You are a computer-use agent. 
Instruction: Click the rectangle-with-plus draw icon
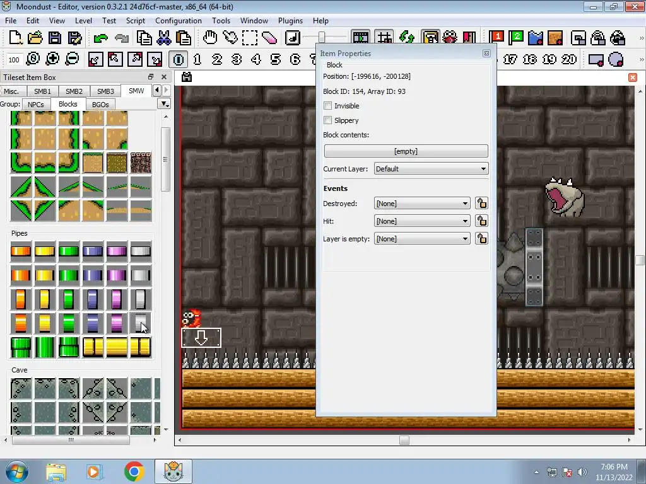tap(596, 60)
